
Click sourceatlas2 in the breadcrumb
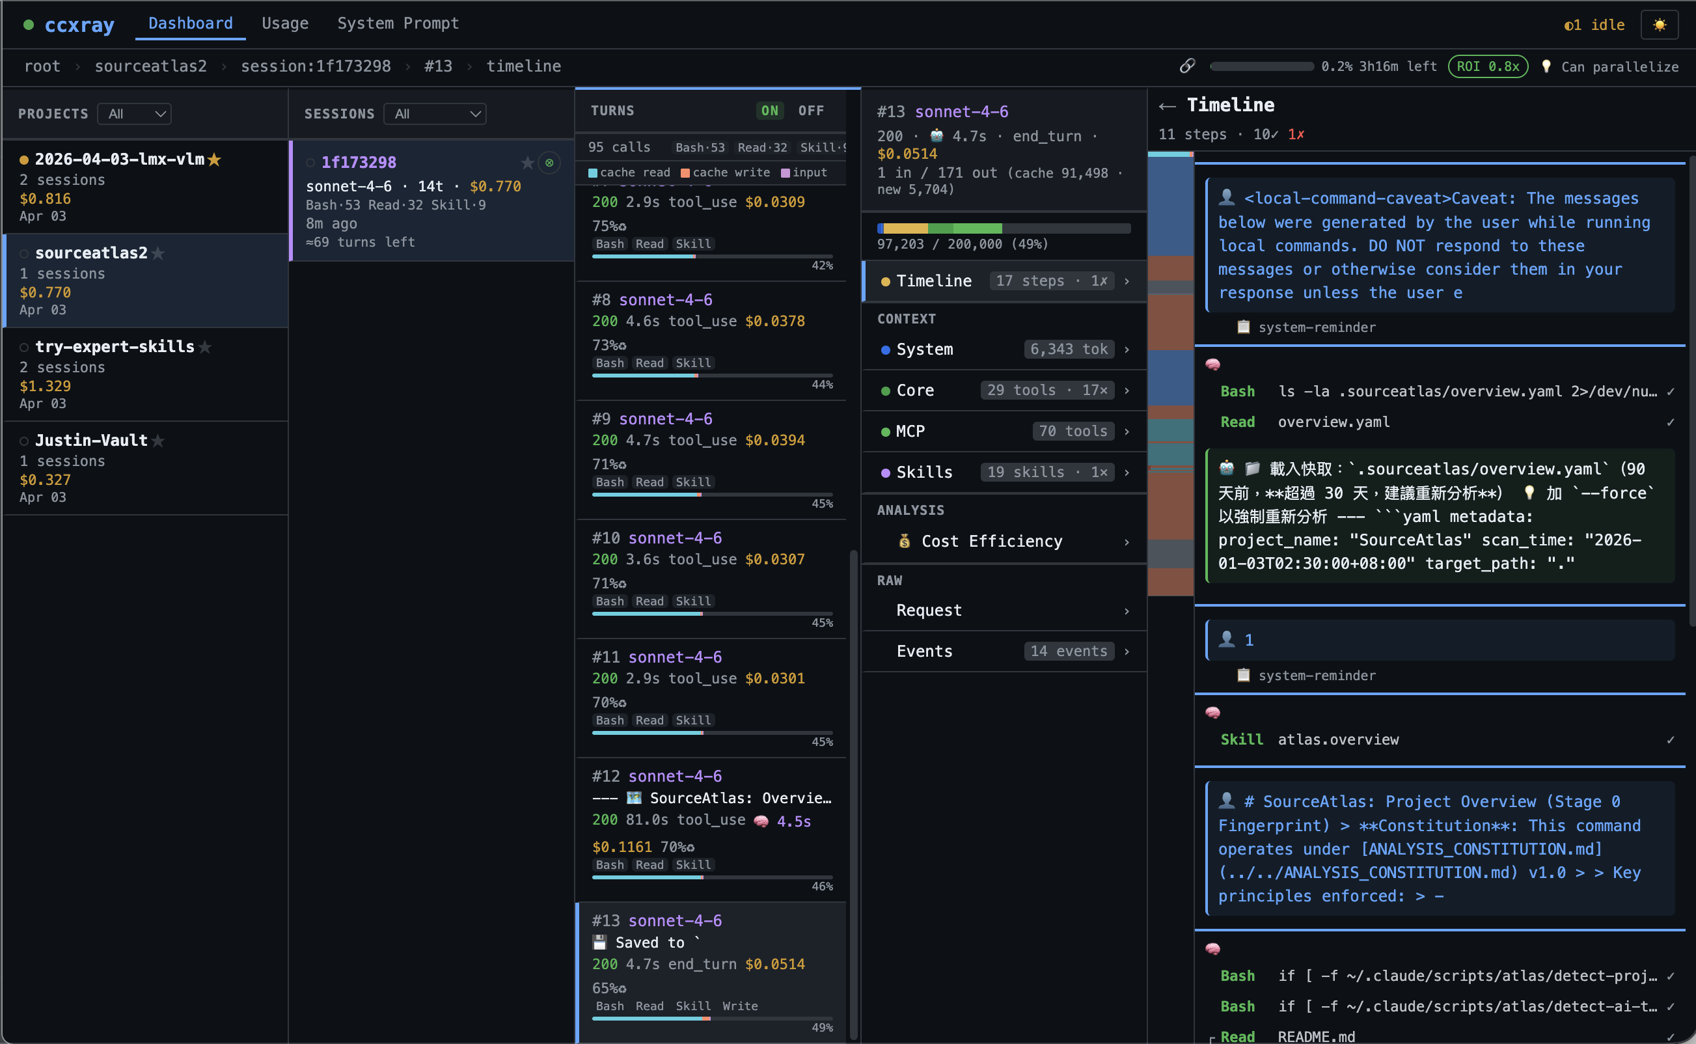[x=150, y=66]
